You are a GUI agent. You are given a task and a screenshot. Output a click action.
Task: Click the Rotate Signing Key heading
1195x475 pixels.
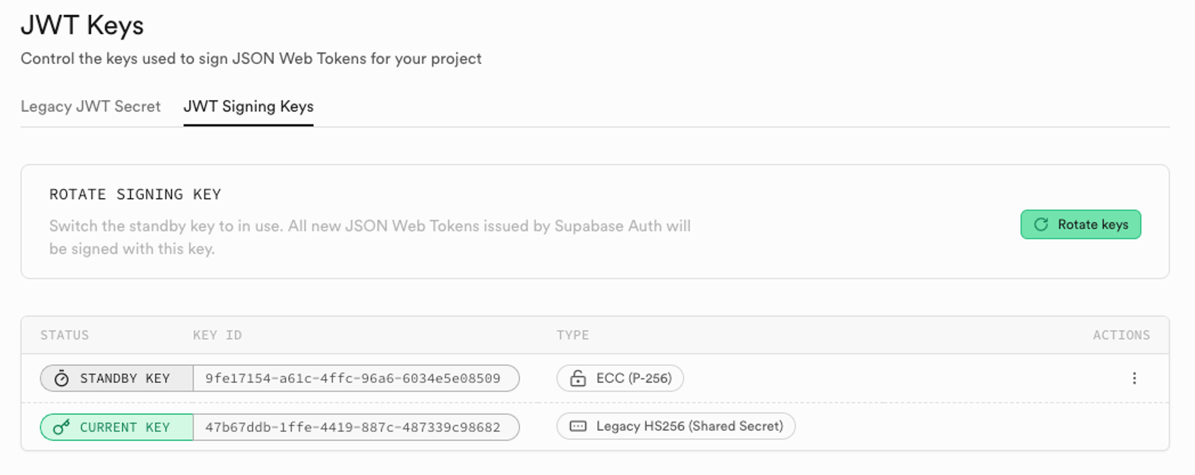tap(135, 194)
